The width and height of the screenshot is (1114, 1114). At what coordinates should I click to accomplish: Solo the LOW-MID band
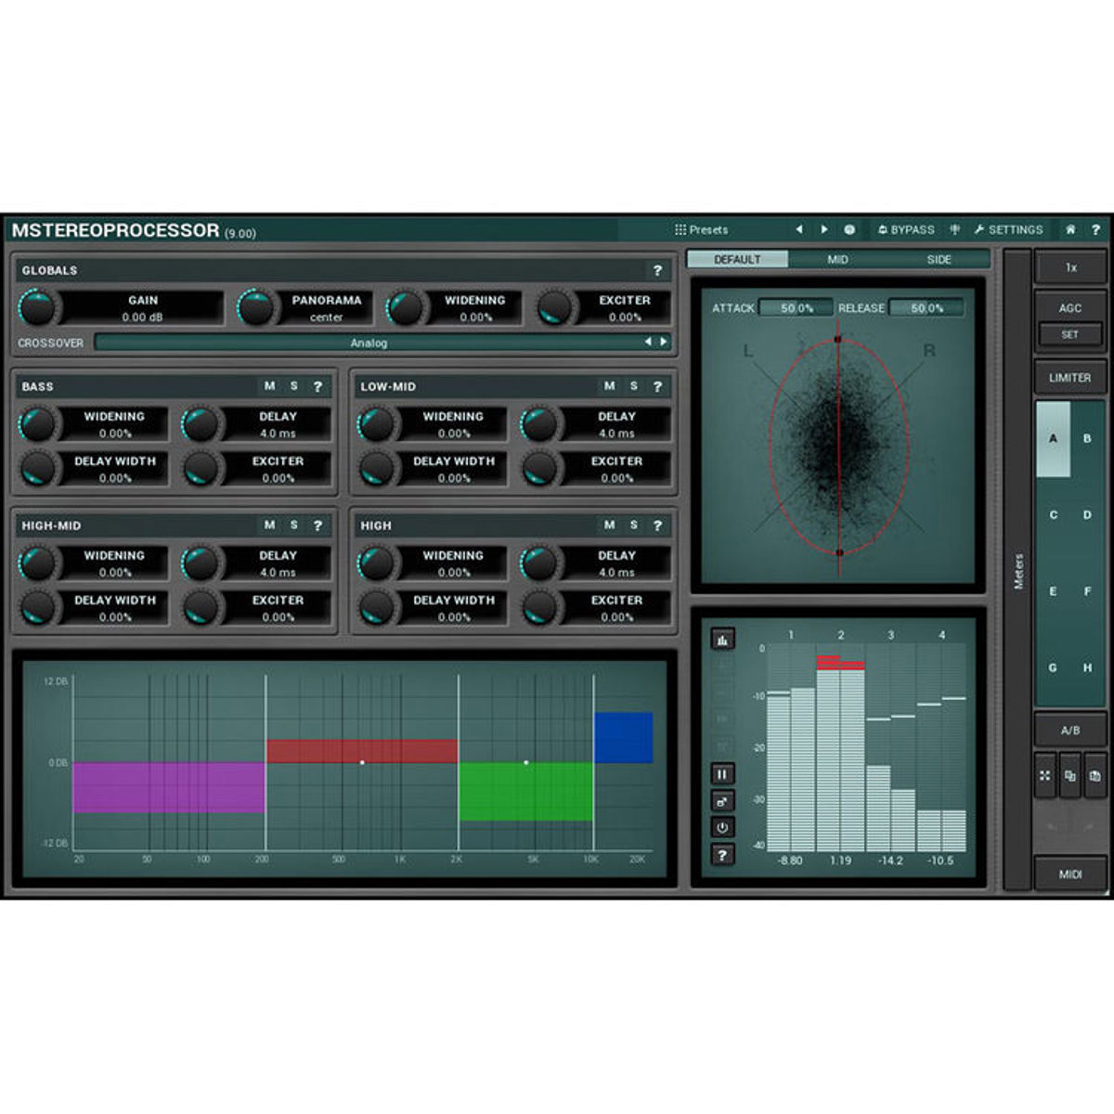(633, 386)
